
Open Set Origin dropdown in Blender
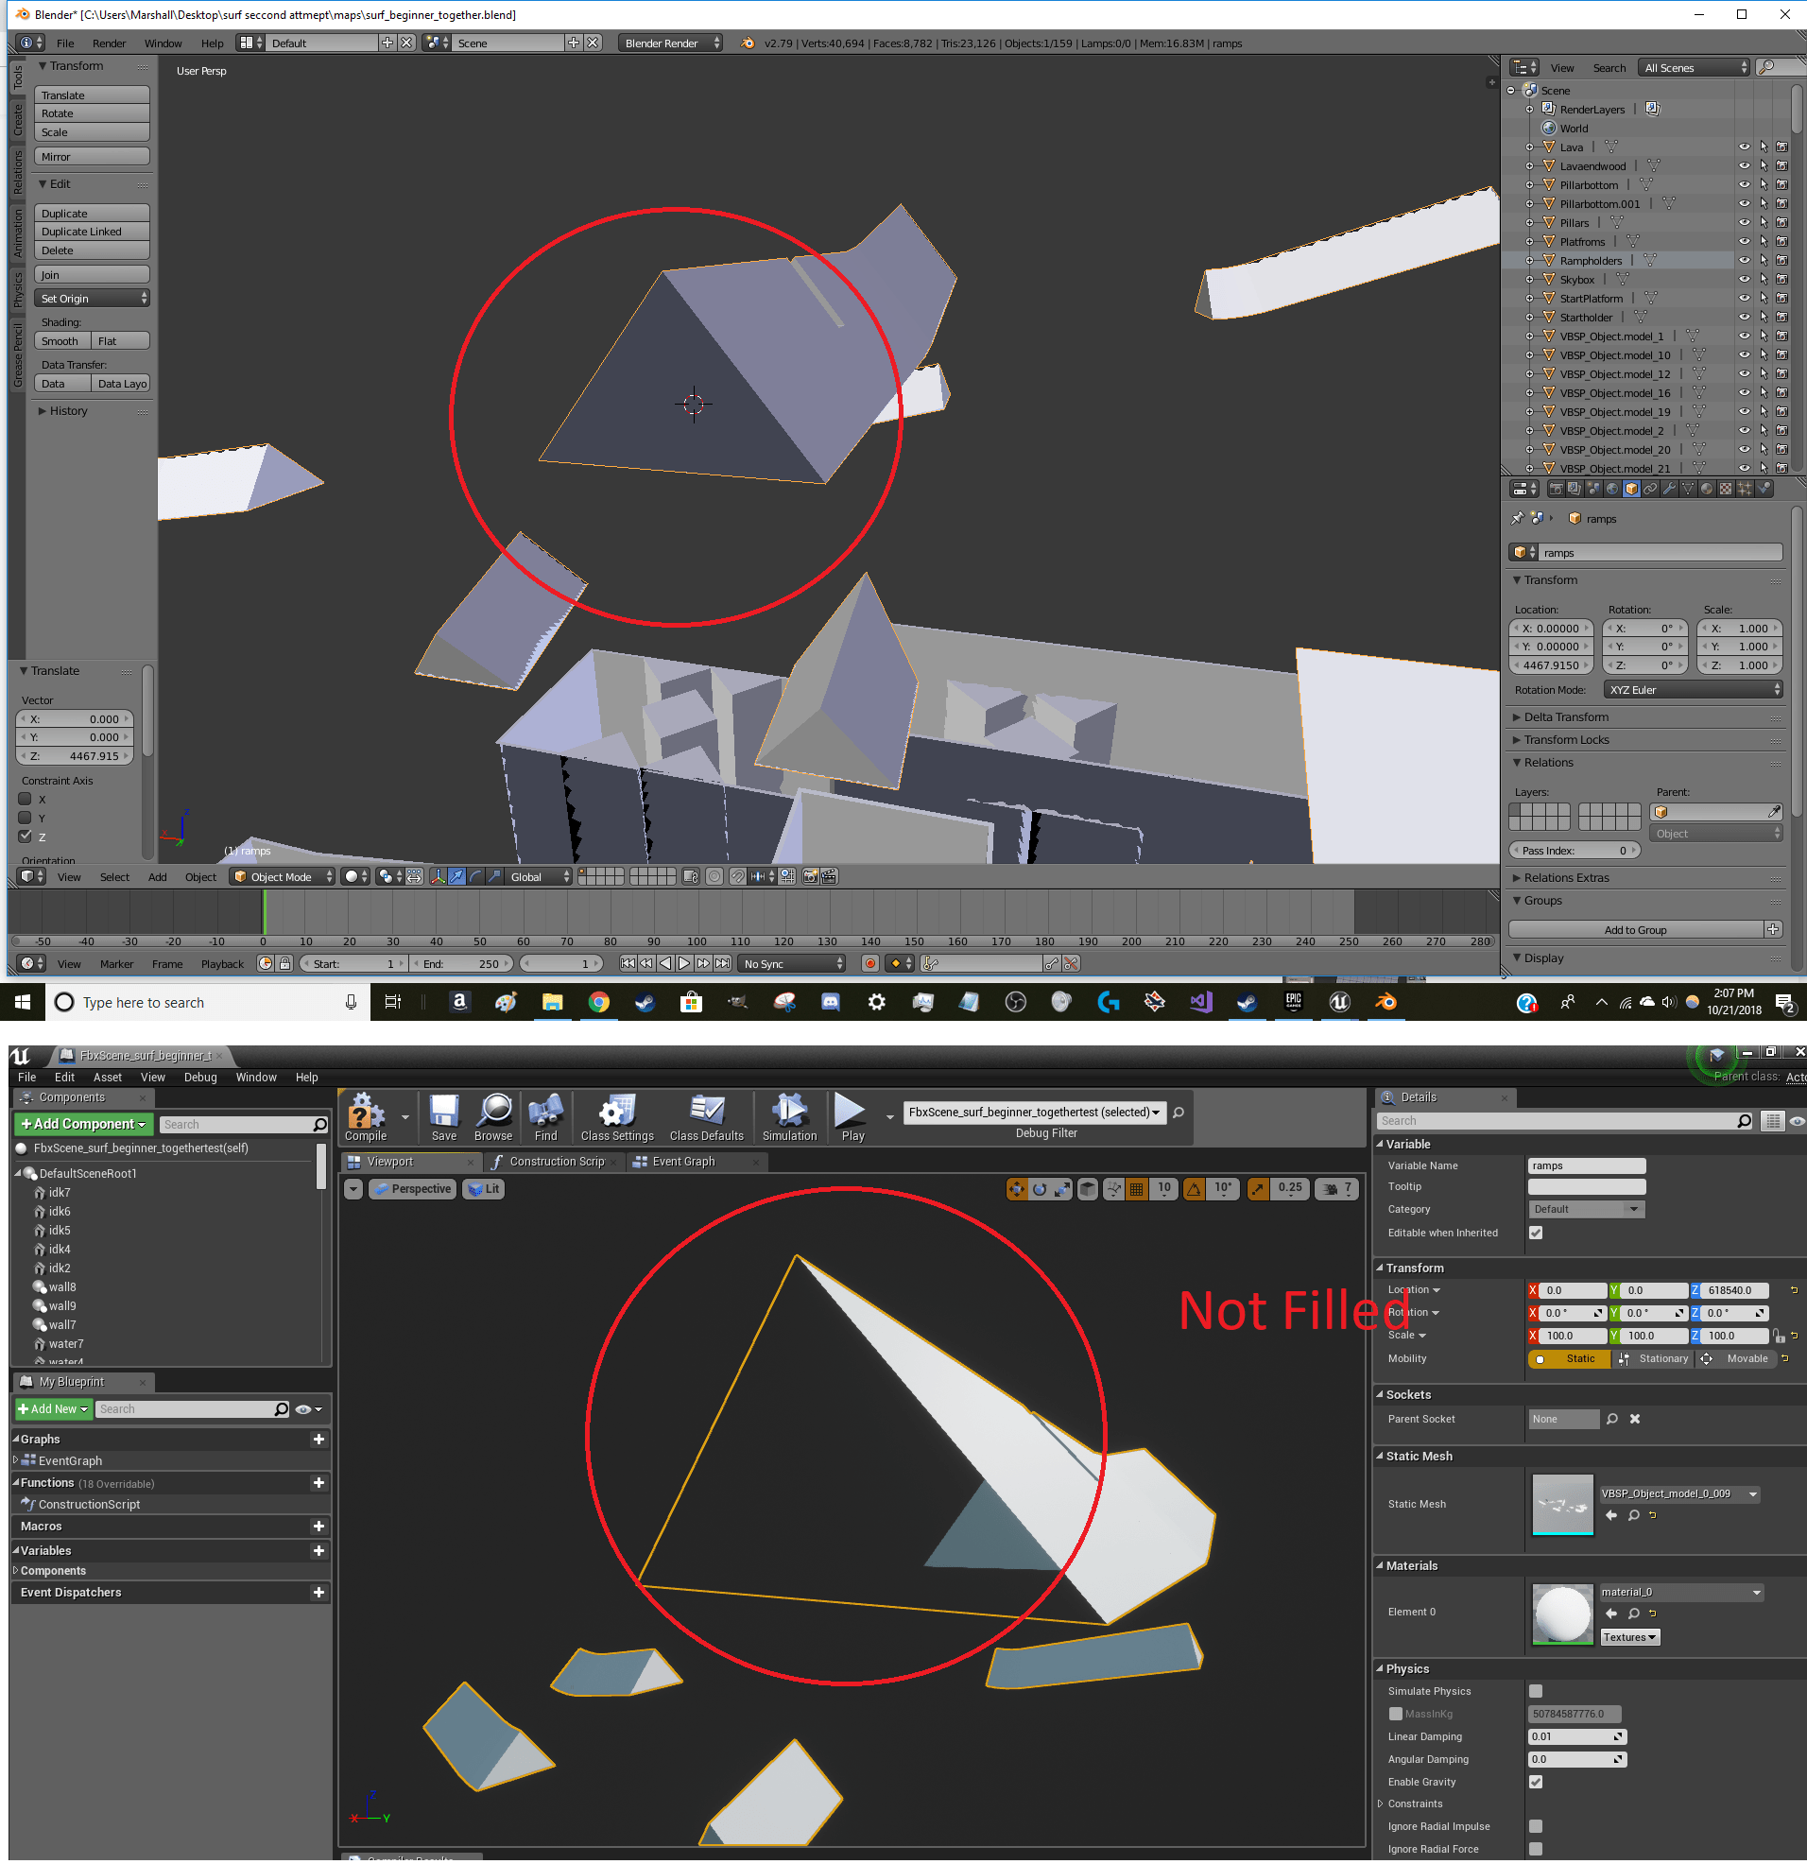click(x=93, y=299)
